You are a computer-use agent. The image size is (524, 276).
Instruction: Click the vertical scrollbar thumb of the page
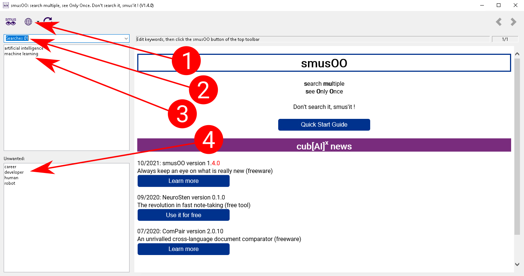click(x=517, y=146)
